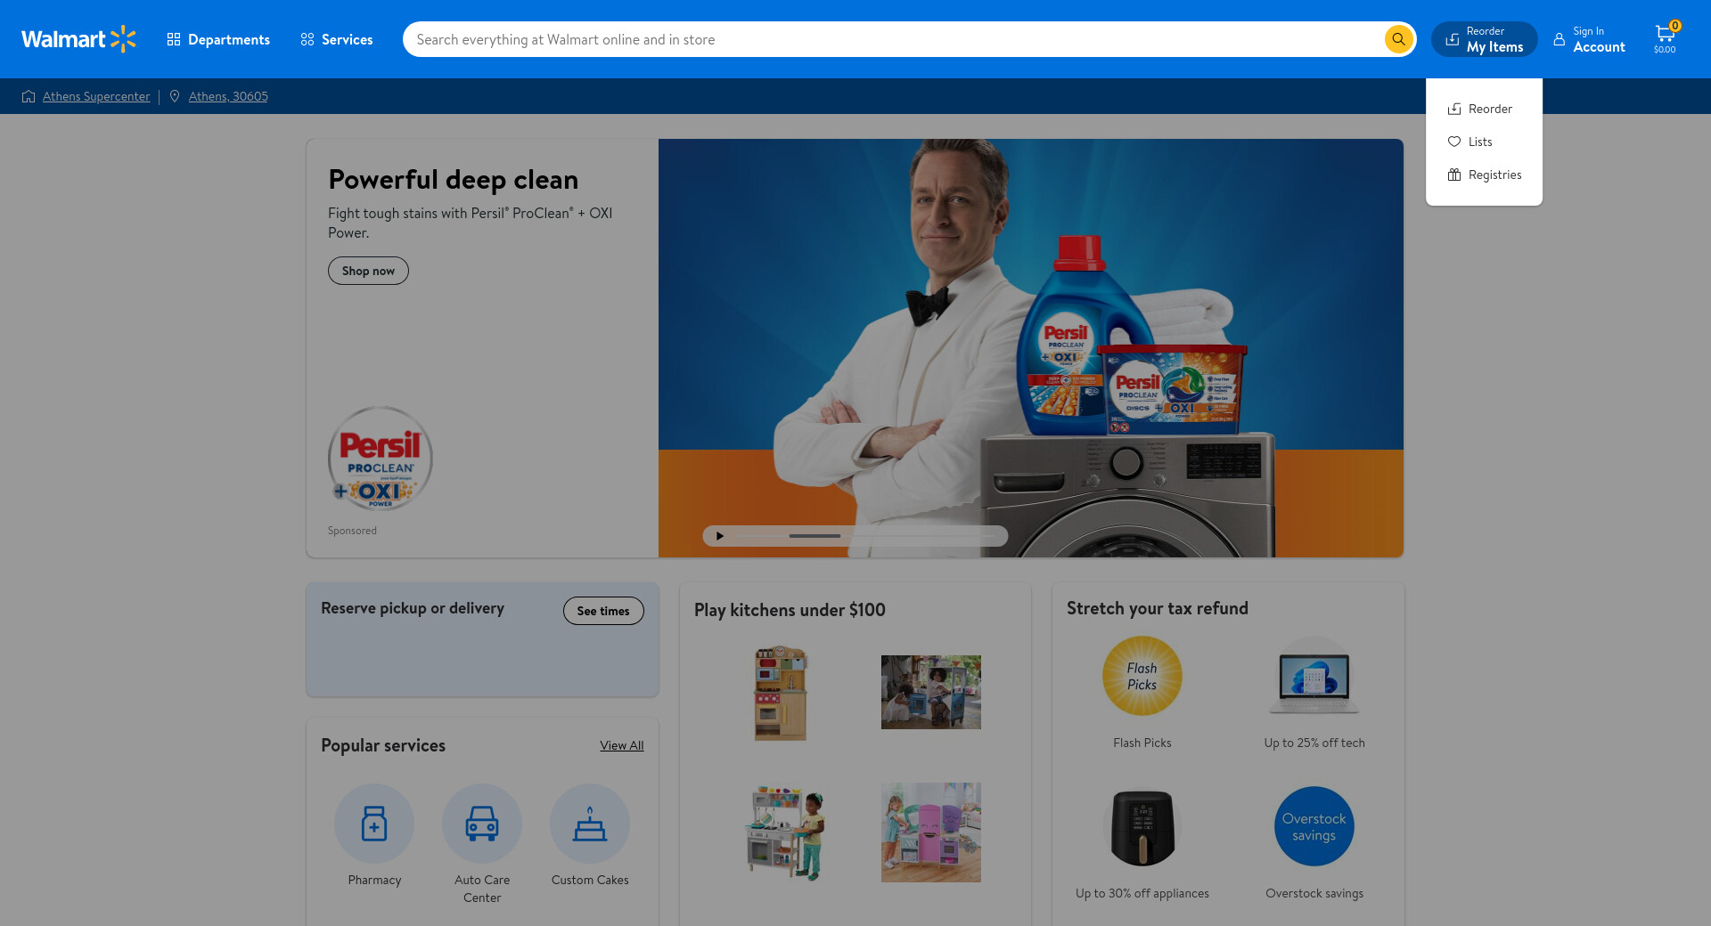Screen dimensions: 1711x926
Task: Click the air fryer appliance image
Action: click(1142, 826)
